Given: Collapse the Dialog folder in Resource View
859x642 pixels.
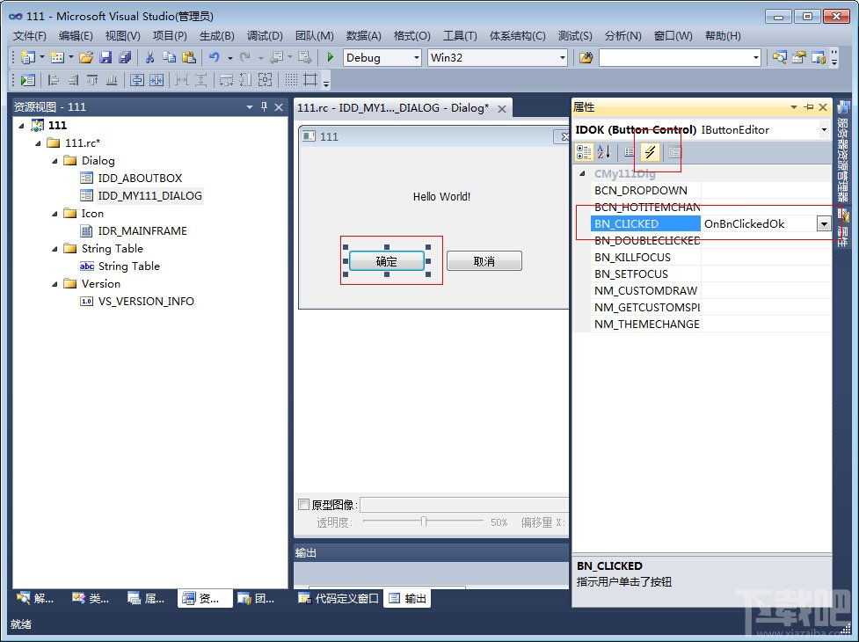Looking at the screenshot, I should point(55,160).
